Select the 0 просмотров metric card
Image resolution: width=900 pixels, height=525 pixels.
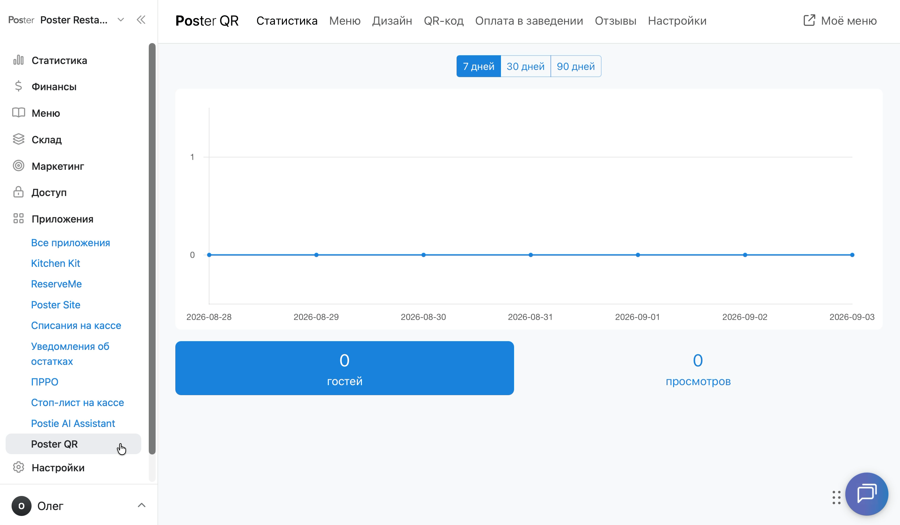(x=698, y=368)
